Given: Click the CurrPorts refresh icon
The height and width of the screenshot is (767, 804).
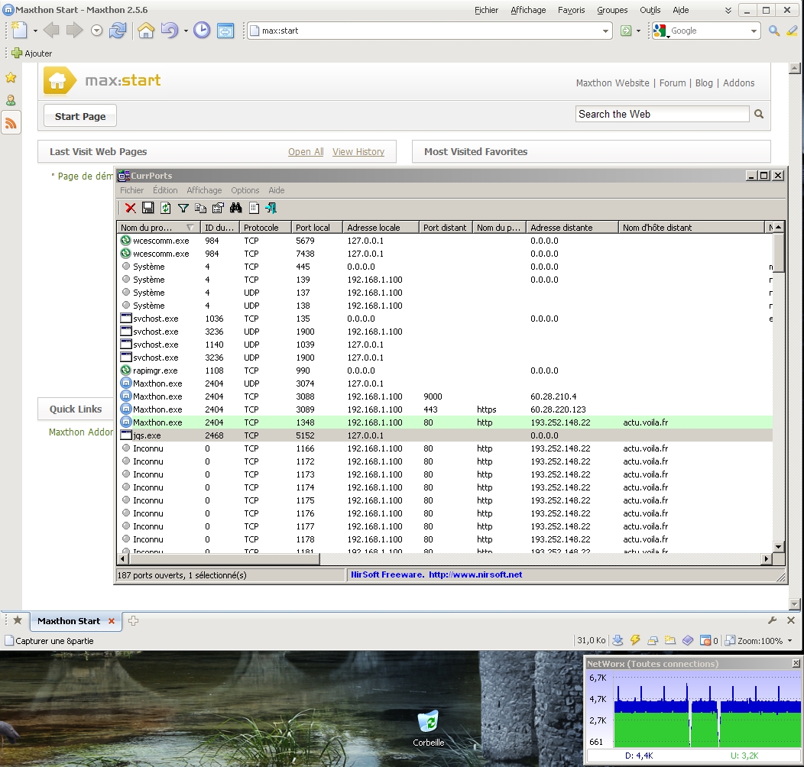Looking at the screenshot, I should (x=166, y=208).
